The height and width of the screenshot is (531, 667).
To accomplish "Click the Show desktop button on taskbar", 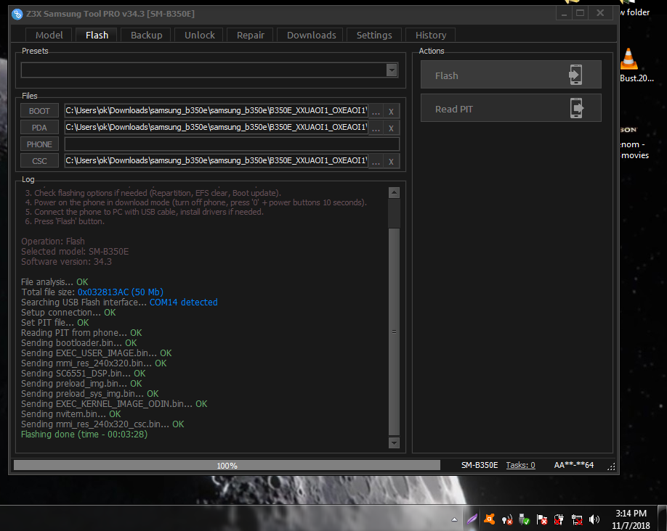I will click(x=663, y=518).
